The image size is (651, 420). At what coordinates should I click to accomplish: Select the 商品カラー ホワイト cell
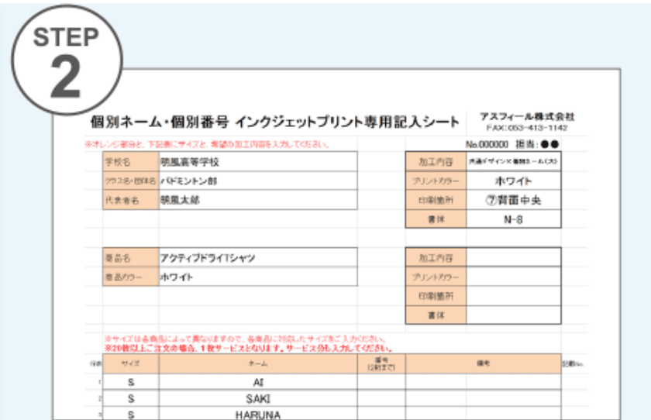click(x=257, y=277)
